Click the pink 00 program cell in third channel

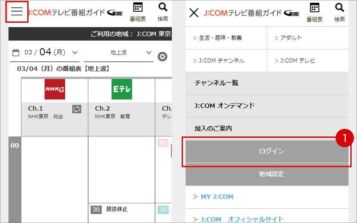163,143
